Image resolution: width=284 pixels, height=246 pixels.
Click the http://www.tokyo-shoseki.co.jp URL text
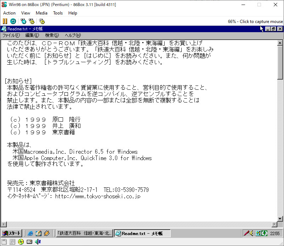click(98, 196)
